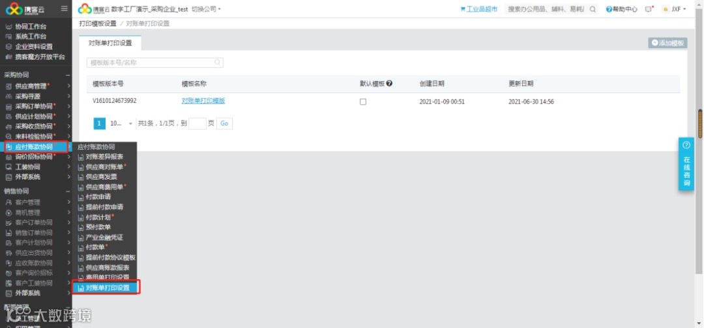Click creation date 2021-01-09 00:51
The width and height of the screenshot is (704, 328).
coord(442,102)
